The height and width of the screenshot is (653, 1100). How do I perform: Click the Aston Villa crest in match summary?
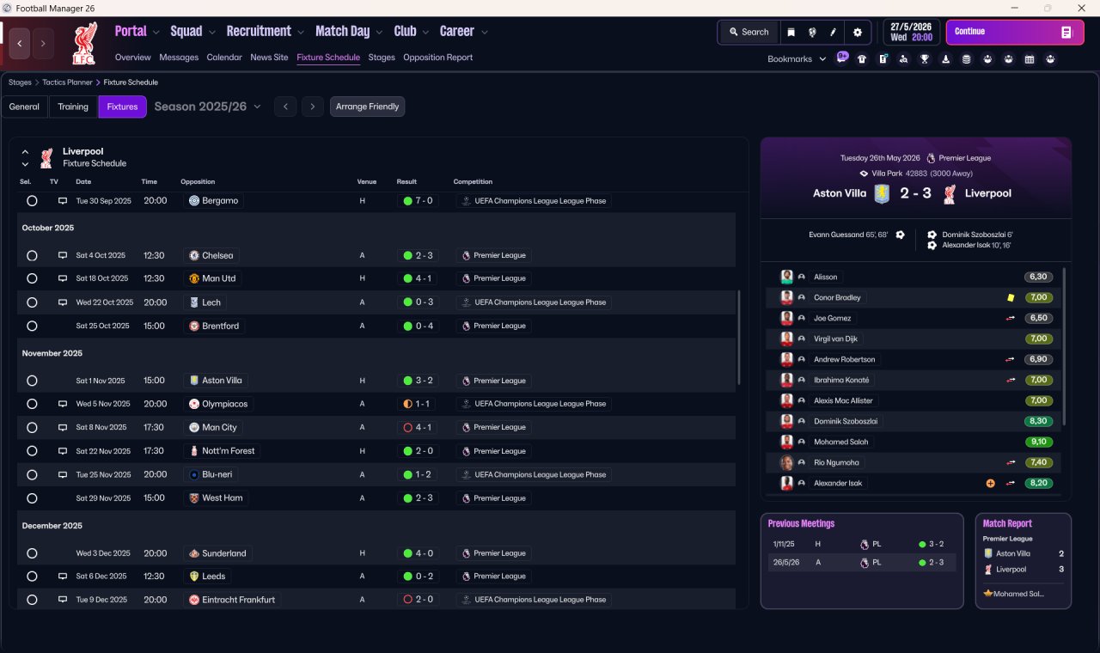tap(883, 193)
